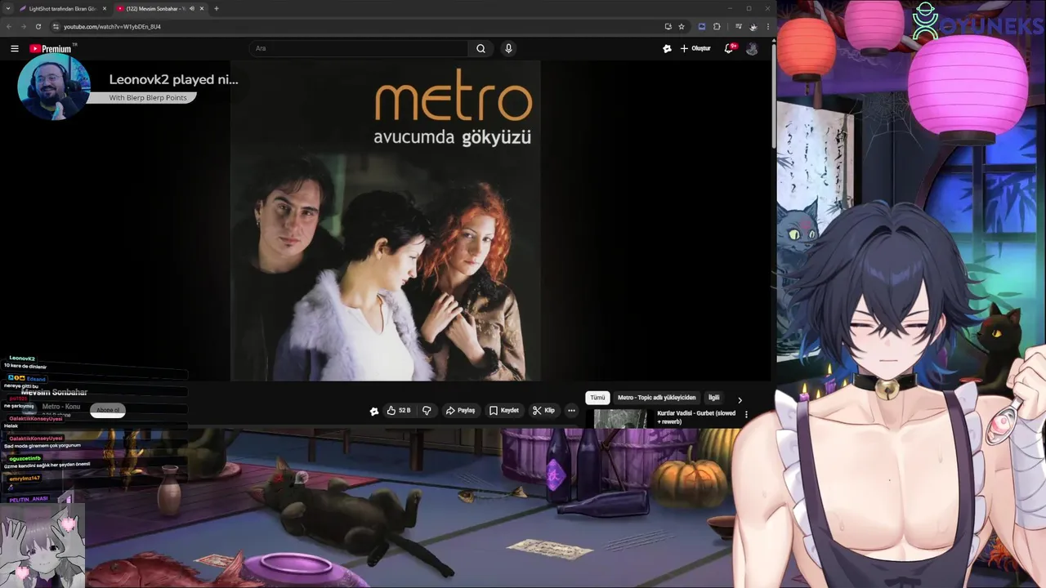Open the media control icon in Chrome toolbar
Image resolution: width=1046 pixels, height=588 pixels.
(740, 26)
